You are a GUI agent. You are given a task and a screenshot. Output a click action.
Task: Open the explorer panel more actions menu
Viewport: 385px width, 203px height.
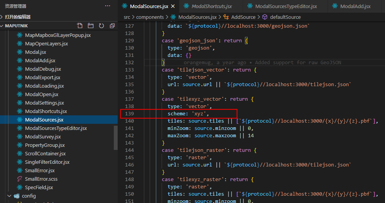tap(108, 6)
